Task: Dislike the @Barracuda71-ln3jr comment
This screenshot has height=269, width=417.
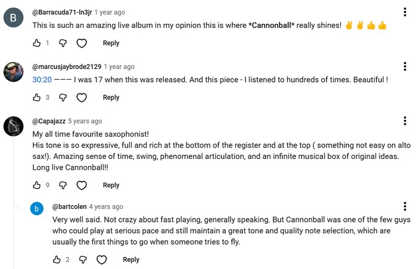Action: pos(63,43)
